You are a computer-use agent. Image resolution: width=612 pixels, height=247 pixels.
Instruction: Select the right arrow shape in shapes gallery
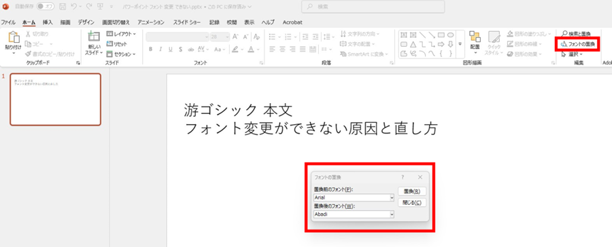pyautogui.click(x=441, y=44)
